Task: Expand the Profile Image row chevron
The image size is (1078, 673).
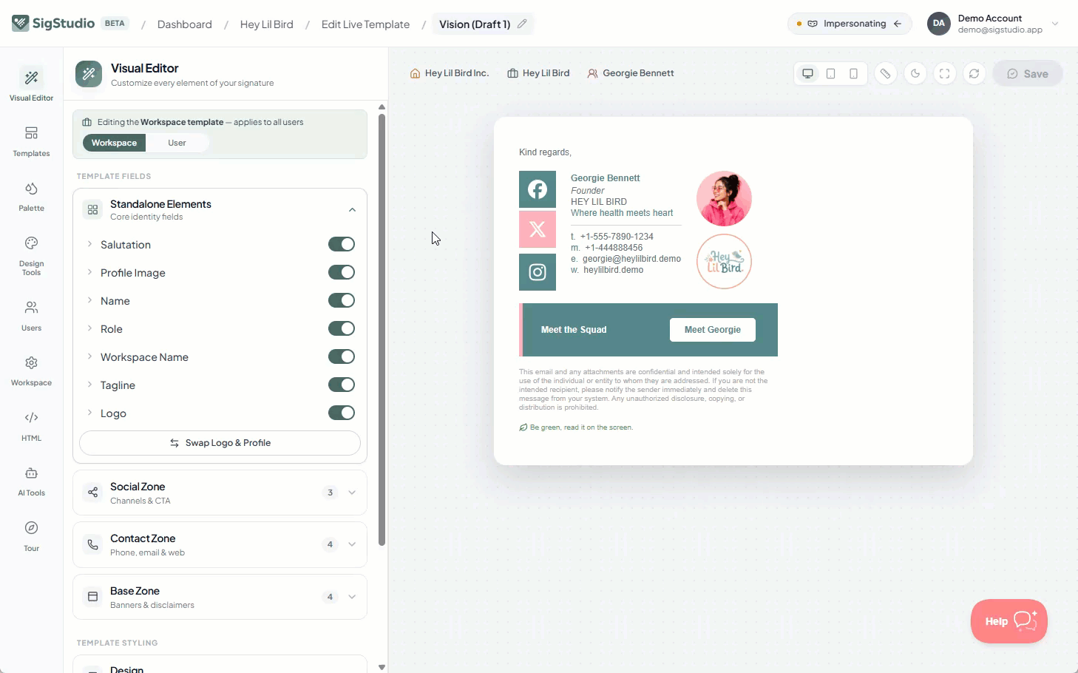Action: (x=89, y=272)
